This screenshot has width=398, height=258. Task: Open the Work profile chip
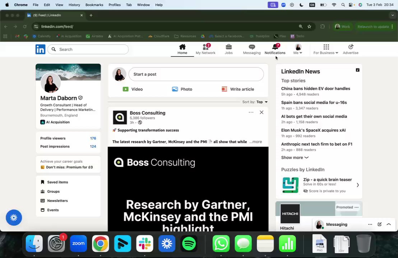pos(342,27)
